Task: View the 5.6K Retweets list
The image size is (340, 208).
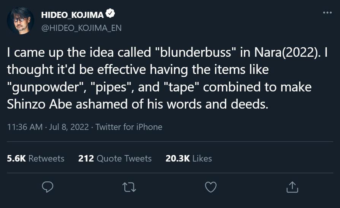Action: coord(36,158)
